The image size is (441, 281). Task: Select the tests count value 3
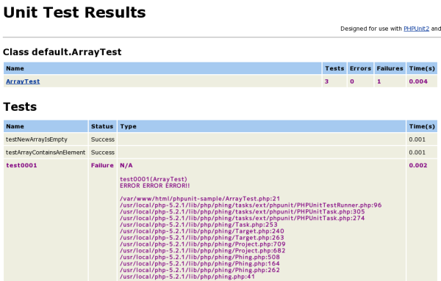click(x=326, y=81)
